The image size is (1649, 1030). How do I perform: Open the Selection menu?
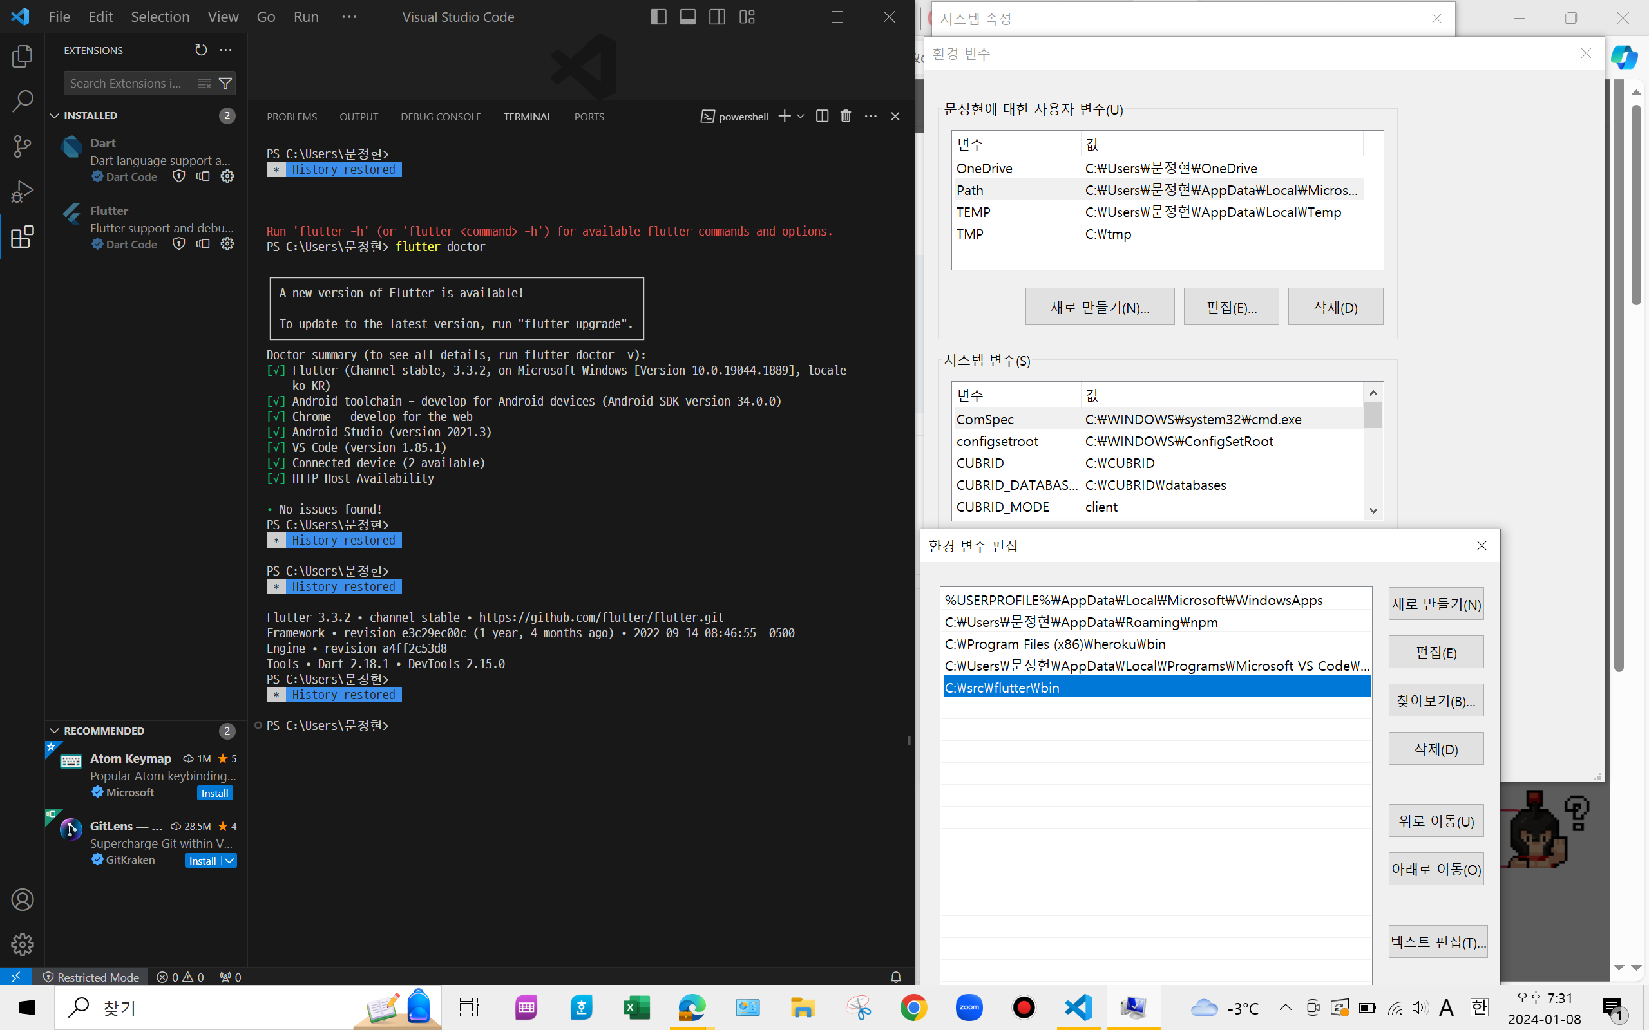pos(160,17)
